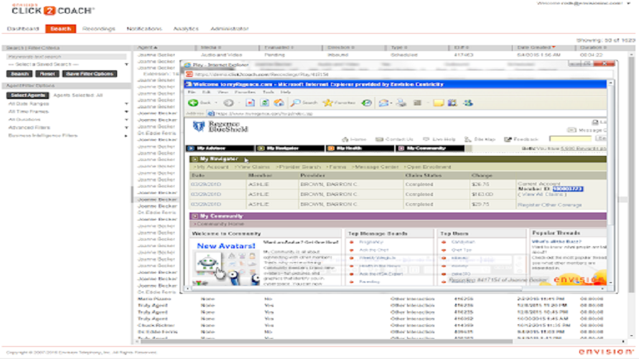This screenshot has width=639, height=359.
Task: Expand the All Time Frames filter
Action: pyautogui.click(x=67, y=112)
